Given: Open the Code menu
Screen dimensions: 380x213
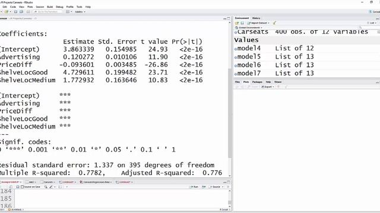Looking at the screenshot, I should pyautogui.click(x=13, y=7).
